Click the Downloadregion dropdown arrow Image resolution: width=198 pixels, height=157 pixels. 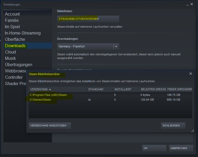click(116, 46)
